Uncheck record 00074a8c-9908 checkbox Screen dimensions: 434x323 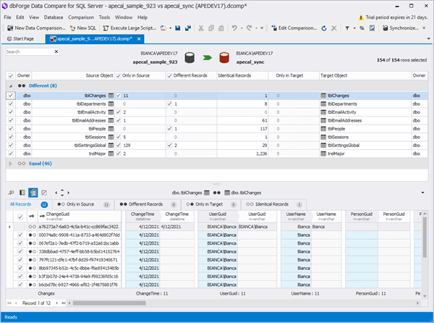pos(20,235)
